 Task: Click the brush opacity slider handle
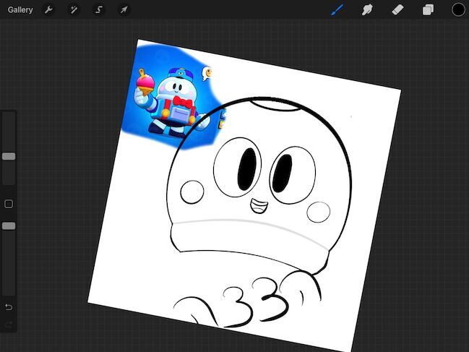coord(9,226)
